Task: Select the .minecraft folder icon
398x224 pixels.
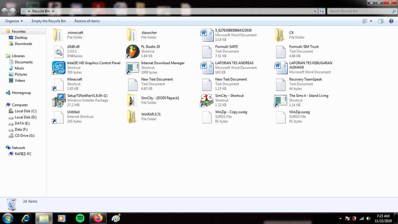Action: (x=58, y=35)
